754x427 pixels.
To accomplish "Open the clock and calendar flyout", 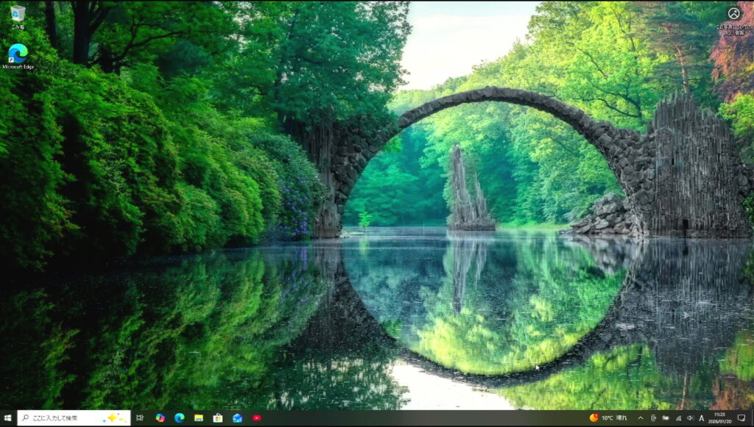I will click(x=721, y=418).
